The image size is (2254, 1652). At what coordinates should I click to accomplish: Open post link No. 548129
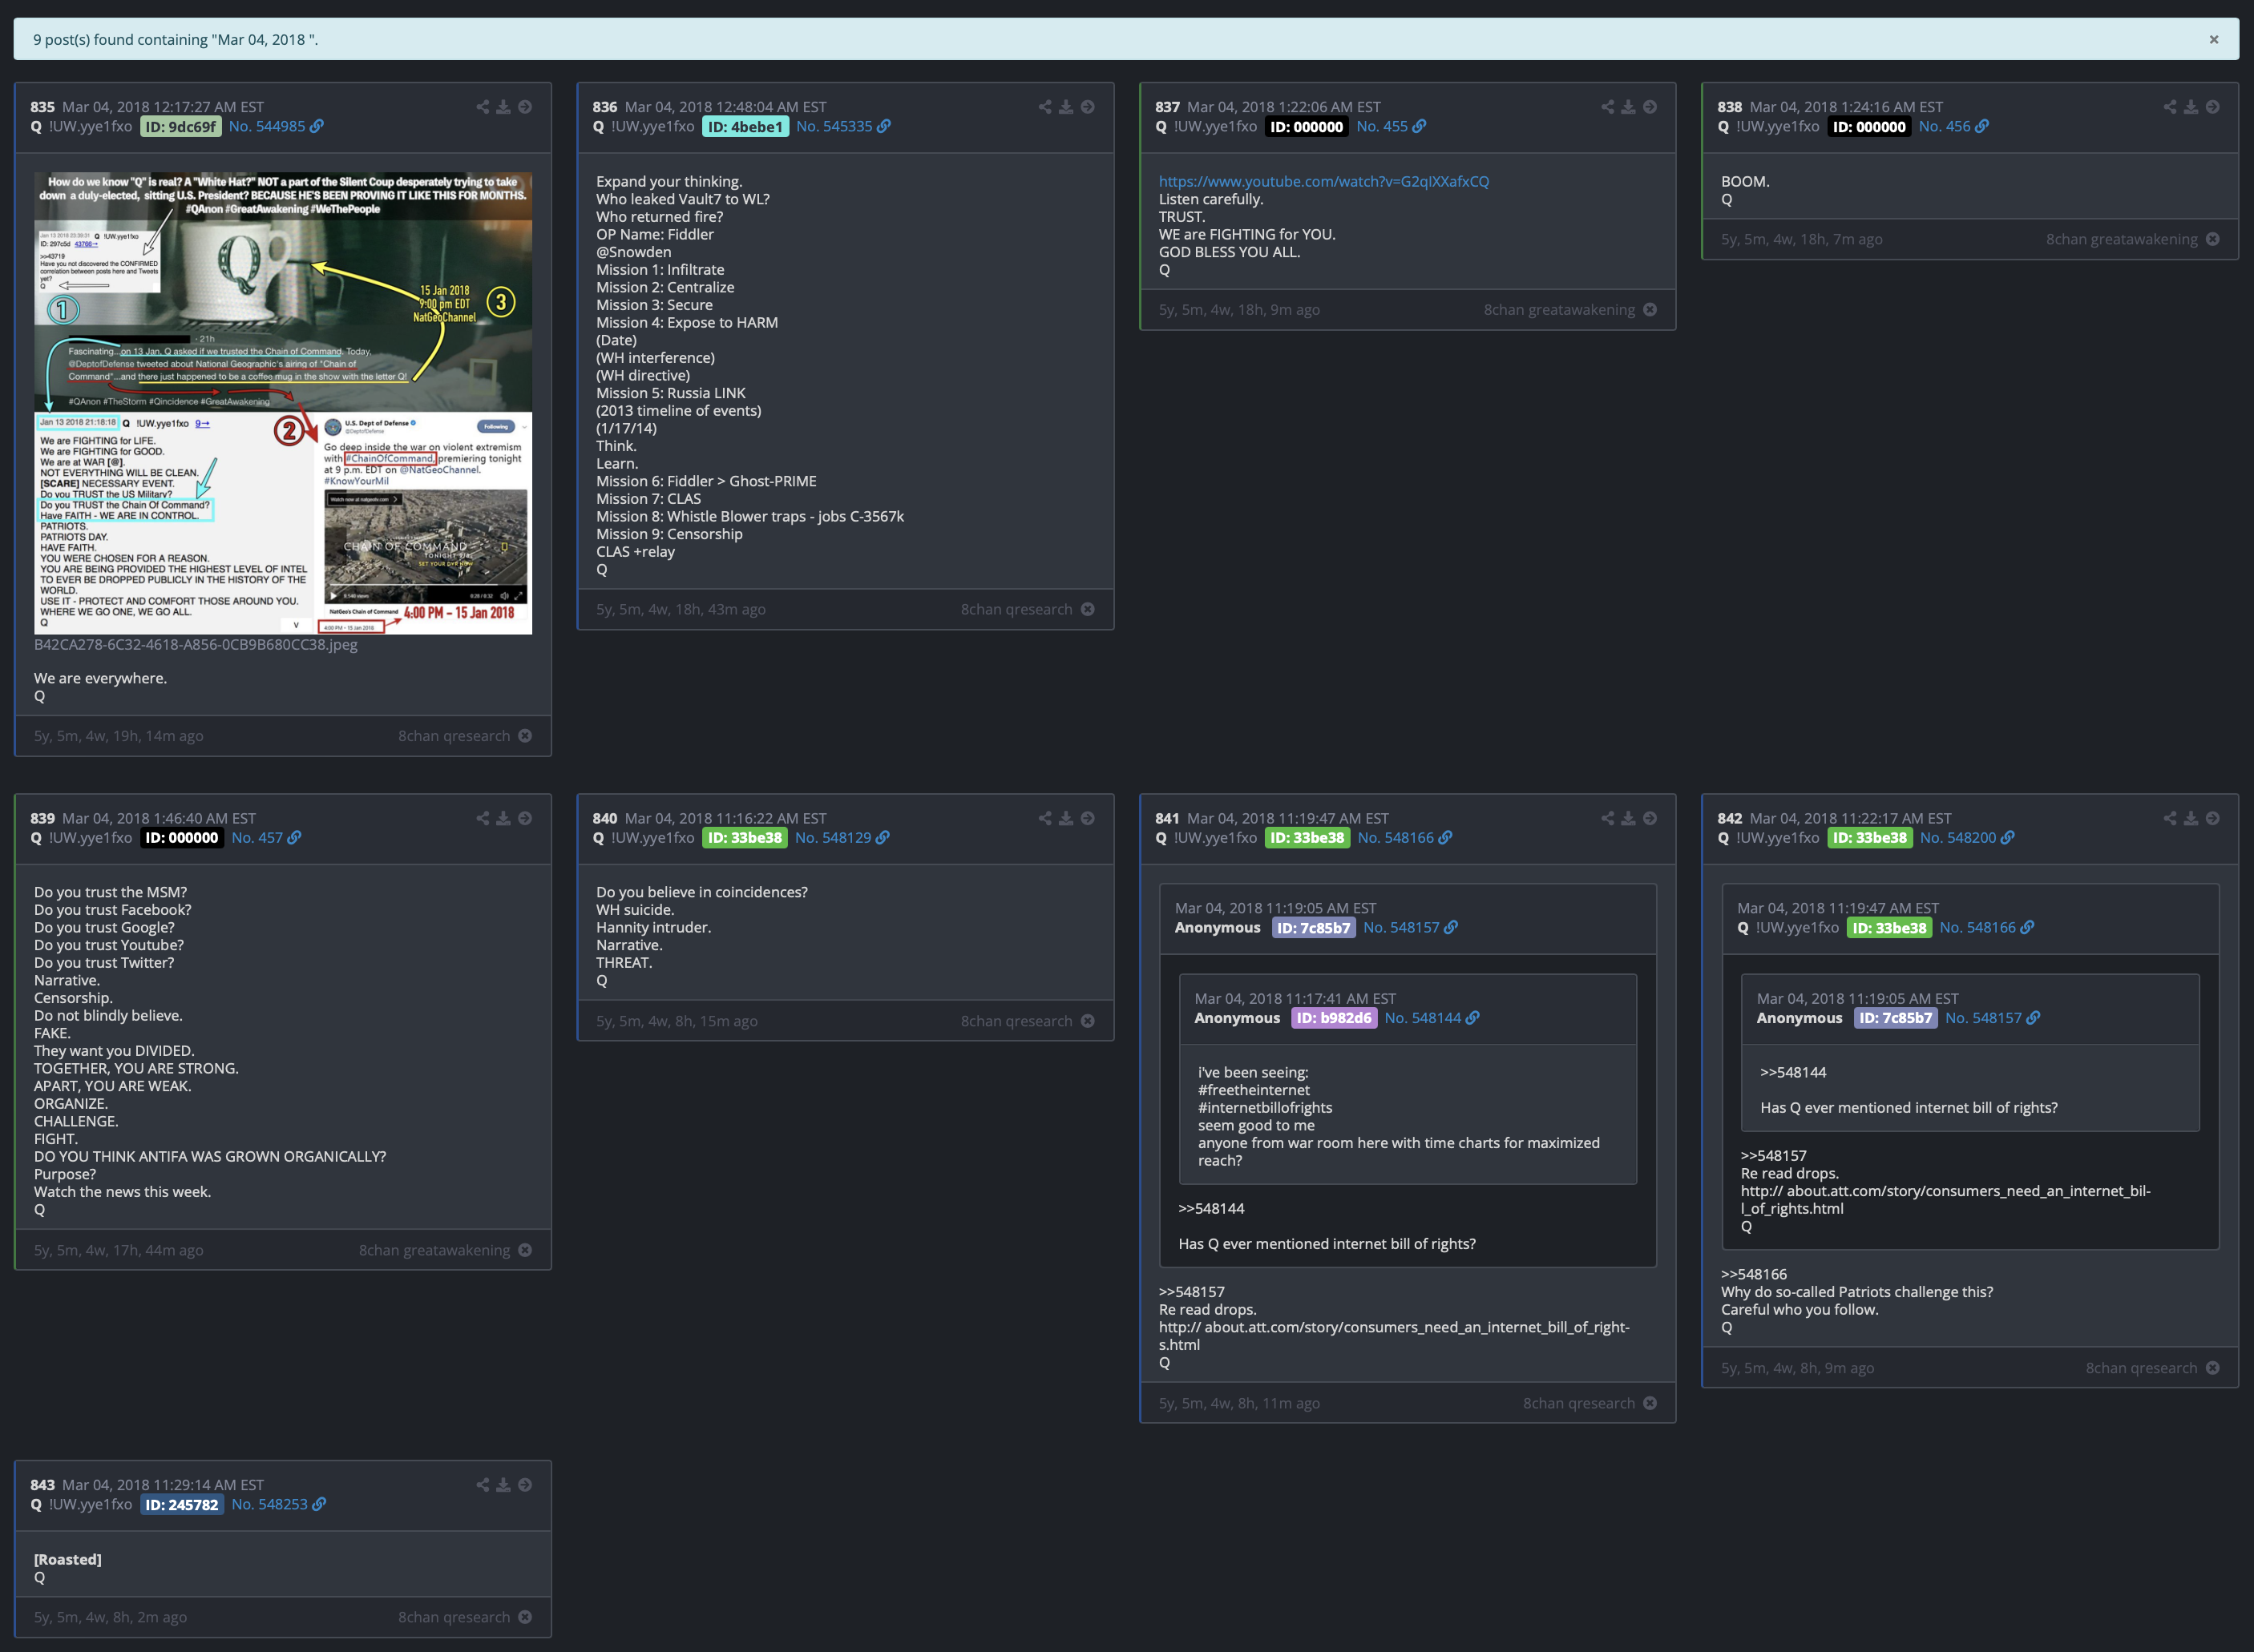[842, 838]
